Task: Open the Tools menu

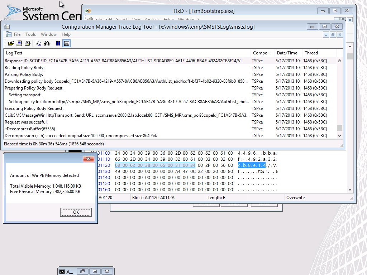Action: coord(31,34)
